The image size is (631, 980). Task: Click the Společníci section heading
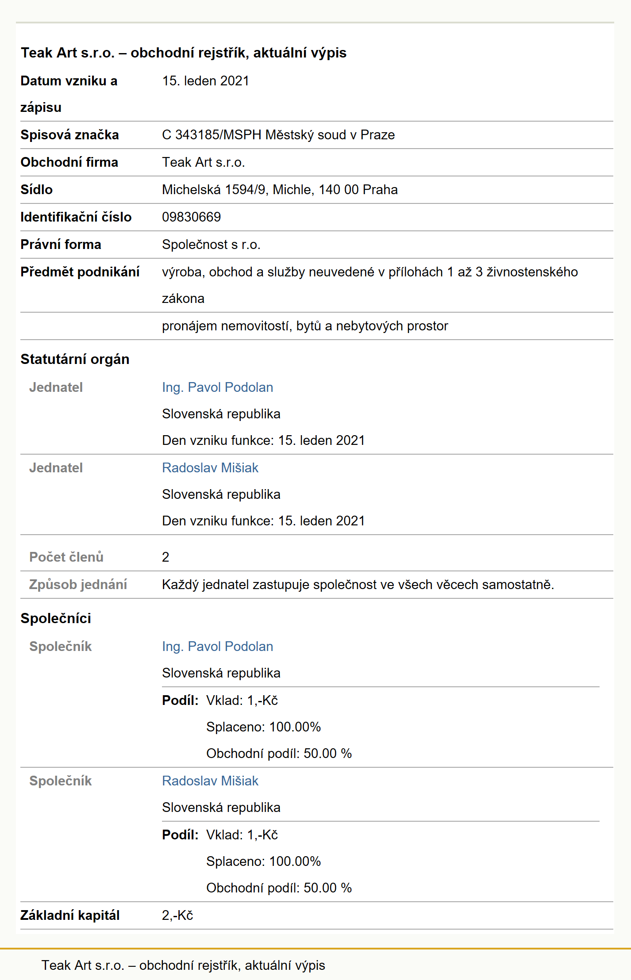point(56,618)
